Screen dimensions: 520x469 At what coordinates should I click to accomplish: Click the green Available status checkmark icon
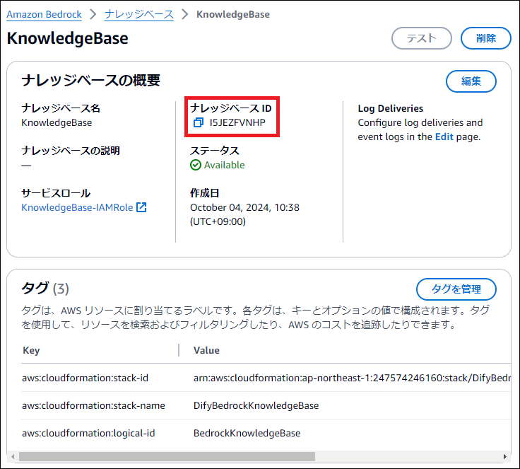(x=196, y=165)
